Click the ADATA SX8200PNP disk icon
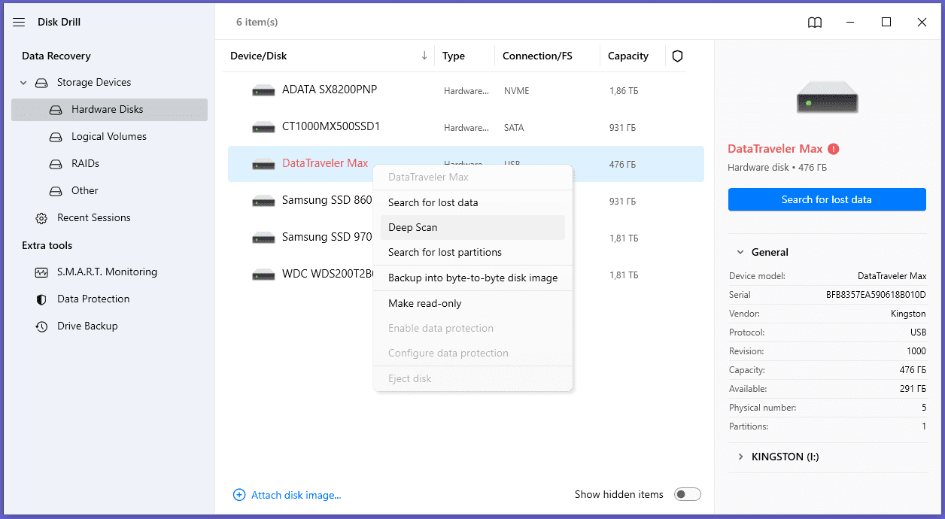Screen dimensions: 945x519 click(263, 90)
